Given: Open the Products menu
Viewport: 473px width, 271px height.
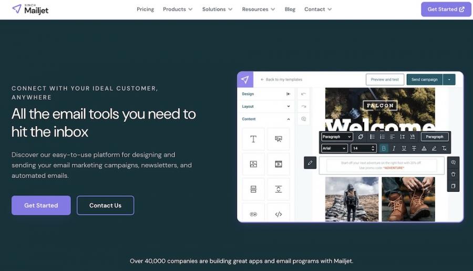Looking at the screenshot, I should coord(178,9).
